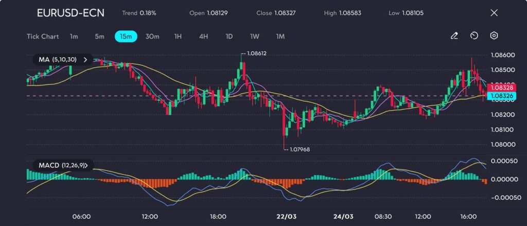
Task: Open chart settings hexagon icon
Action: [494, 36]
